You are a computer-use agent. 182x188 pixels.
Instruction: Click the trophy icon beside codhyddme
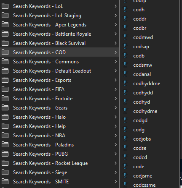click(x=125, y=84)
